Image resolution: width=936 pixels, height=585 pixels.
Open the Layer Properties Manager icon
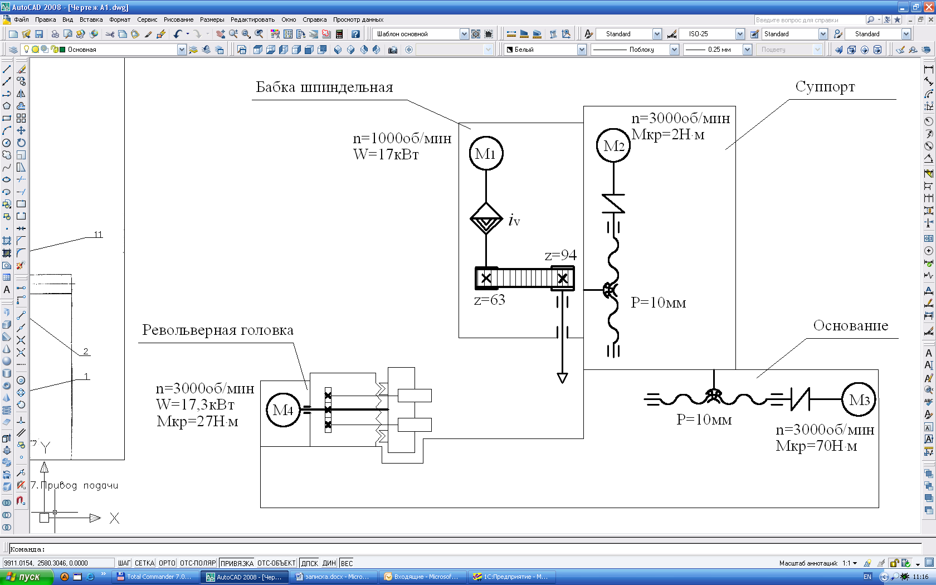pyautogui.click(x=13, y=50)
